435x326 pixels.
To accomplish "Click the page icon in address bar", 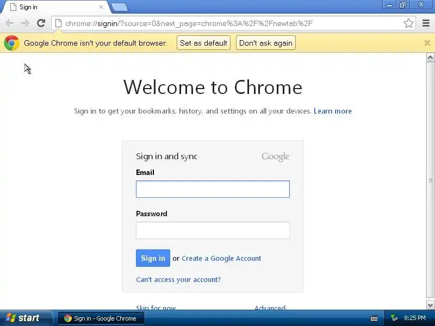I will click(x=58, y=23).
